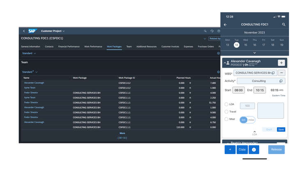This screenshot has height=173, width=308.
Task: Click the blue Save button
Action: [x=281, y=130]
